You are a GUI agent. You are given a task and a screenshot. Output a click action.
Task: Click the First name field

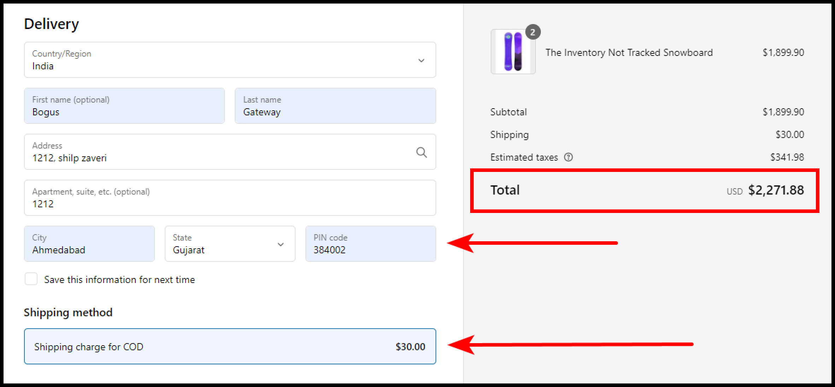(124, 106)
